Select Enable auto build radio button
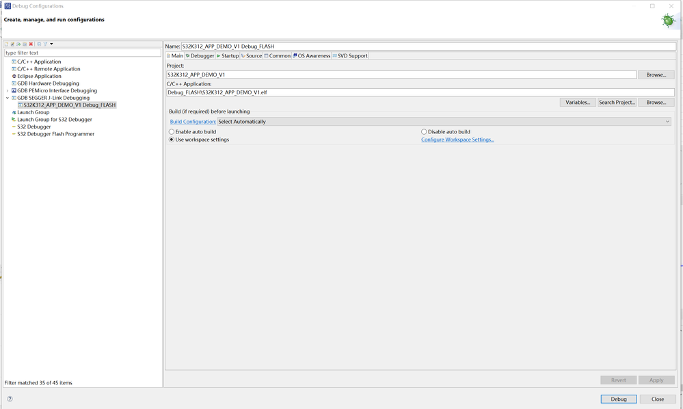Image resolution: width=683 pixels, height=409 pixels. tap(172, 131)
